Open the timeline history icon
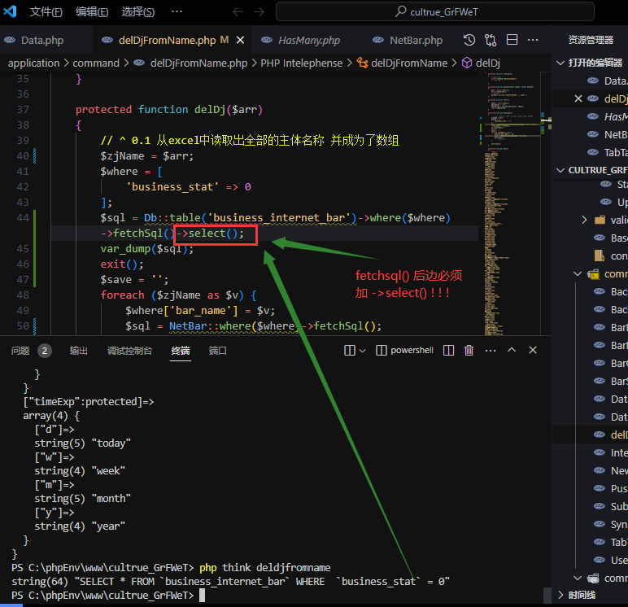This screenshot has width=628, height=607. [469, 40]
